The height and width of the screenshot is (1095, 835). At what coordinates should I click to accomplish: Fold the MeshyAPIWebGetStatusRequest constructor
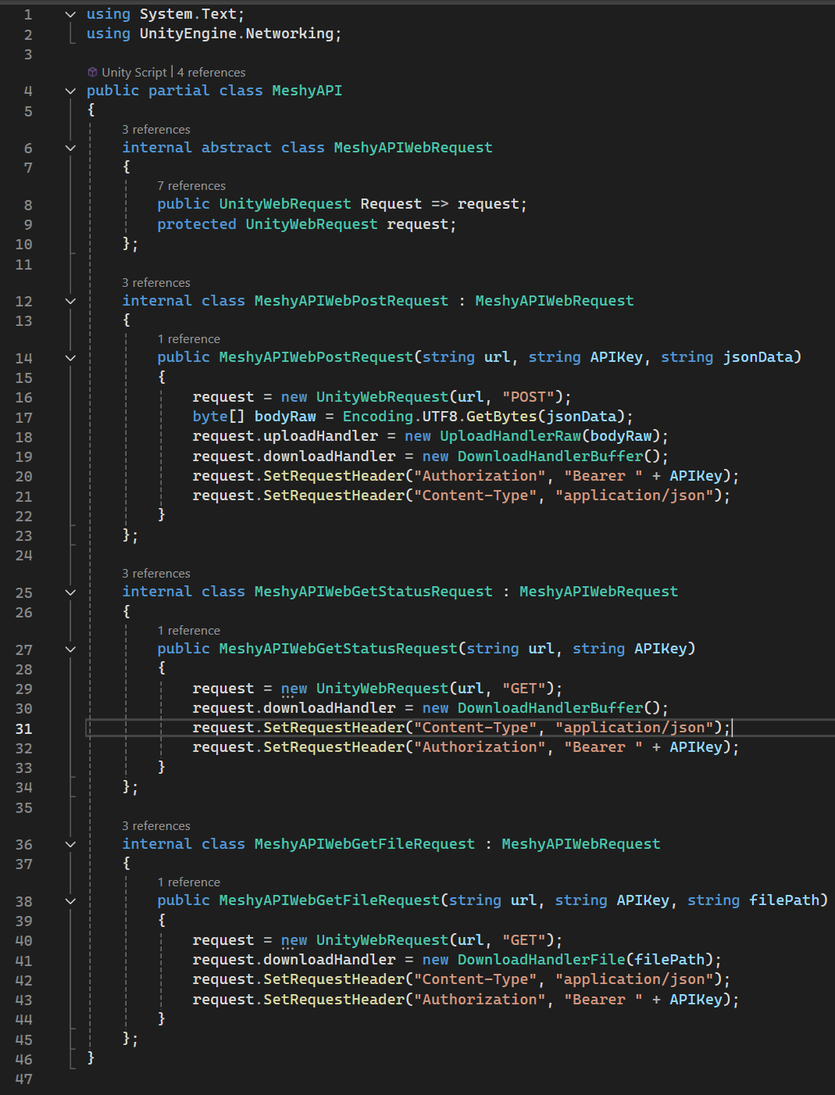tap(70, 649)
